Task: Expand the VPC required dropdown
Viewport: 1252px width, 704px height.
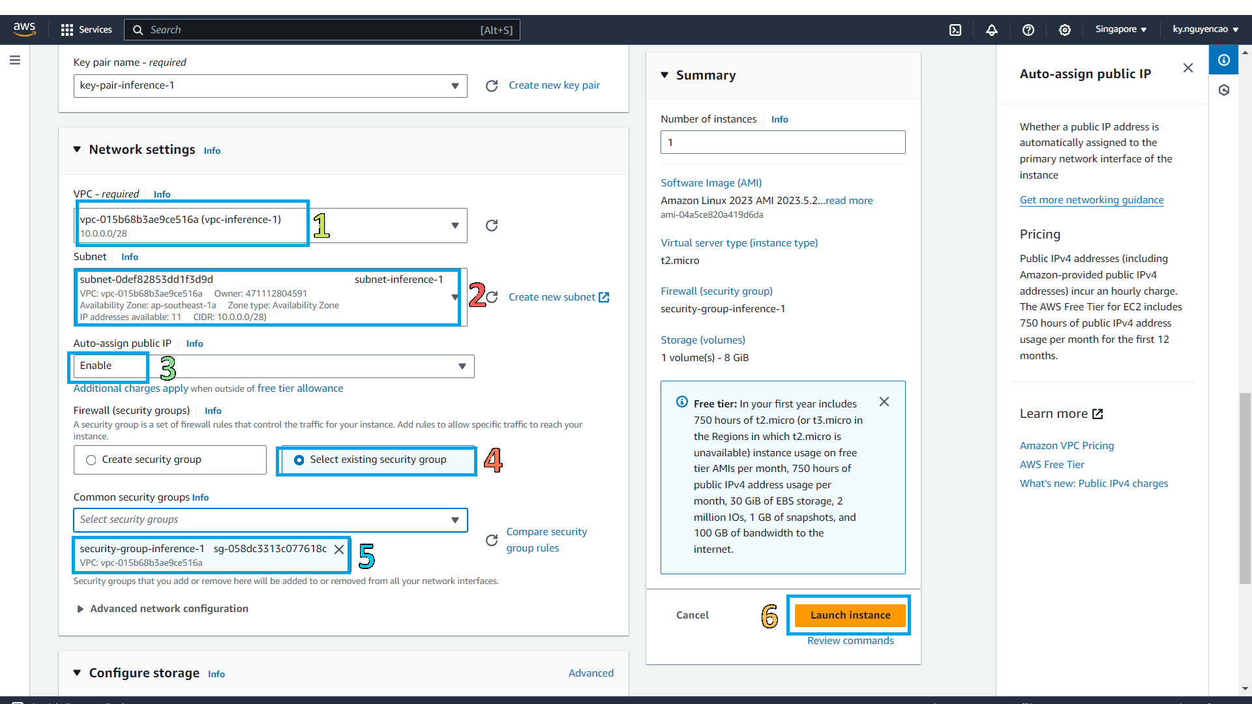Action: pos(454,225)
